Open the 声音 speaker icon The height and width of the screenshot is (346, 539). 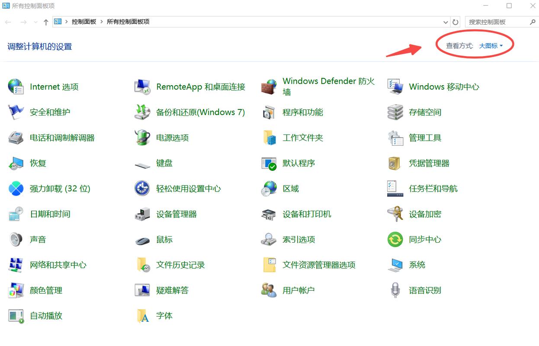[16, 240]
